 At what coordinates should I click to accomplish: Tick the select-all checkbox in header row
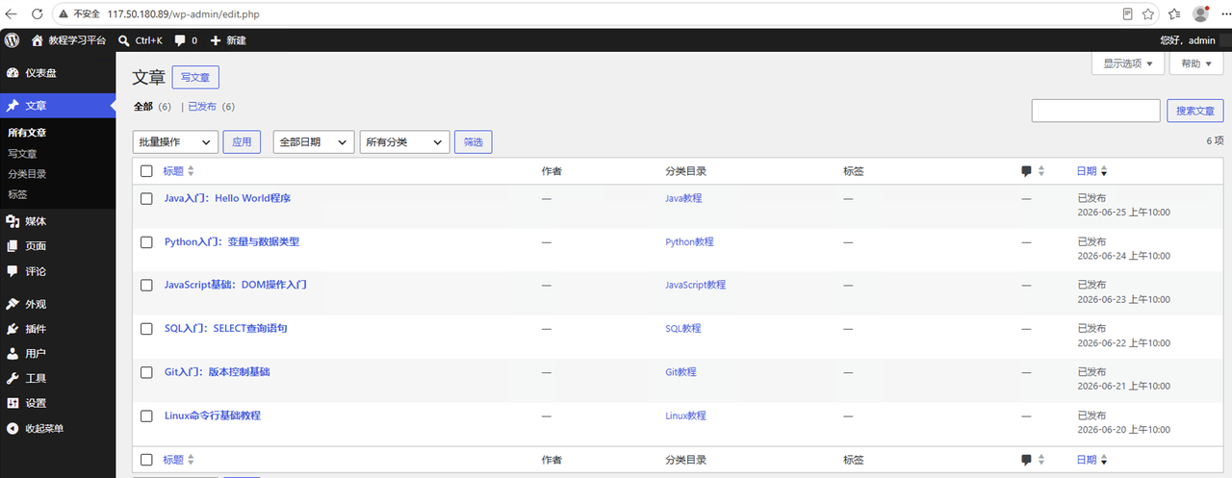pos(146,171)
